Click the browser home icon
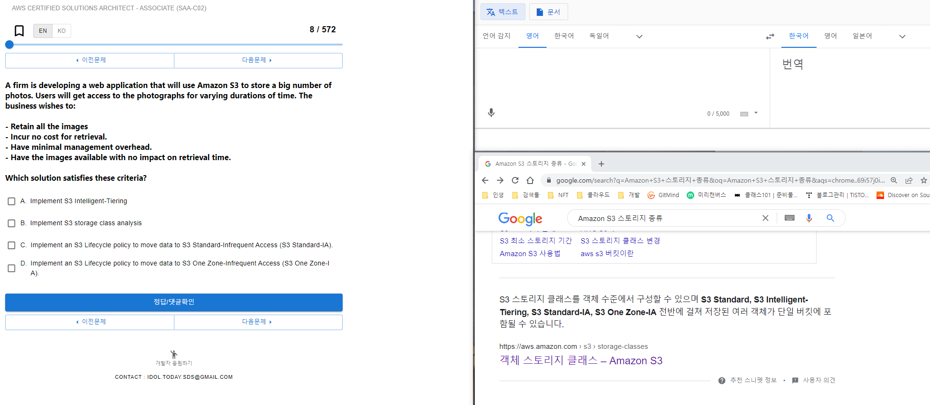 click(x=530, y=180)
